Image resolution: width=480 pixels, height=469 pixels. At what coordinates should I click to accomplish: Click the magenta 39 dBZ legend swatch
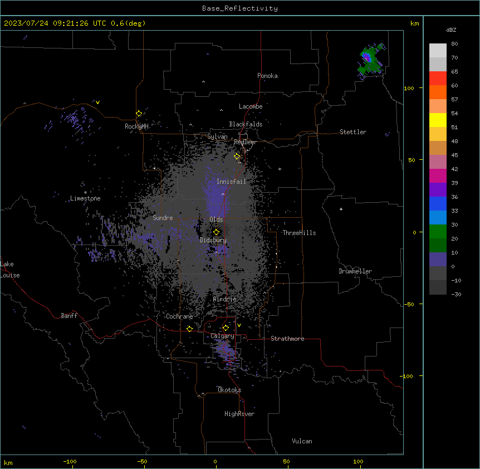coord(438,175)
